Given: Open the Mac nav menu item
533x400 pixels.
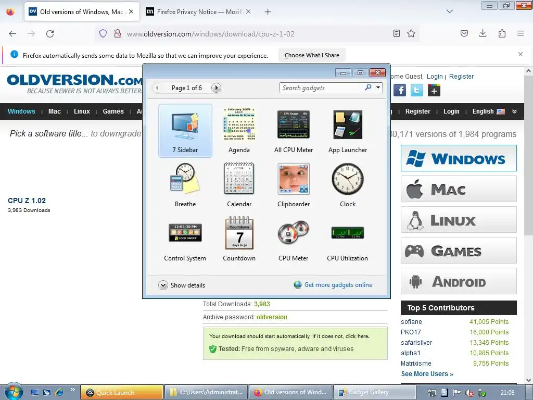Looking at the screenshot, I should coord(54,111).
